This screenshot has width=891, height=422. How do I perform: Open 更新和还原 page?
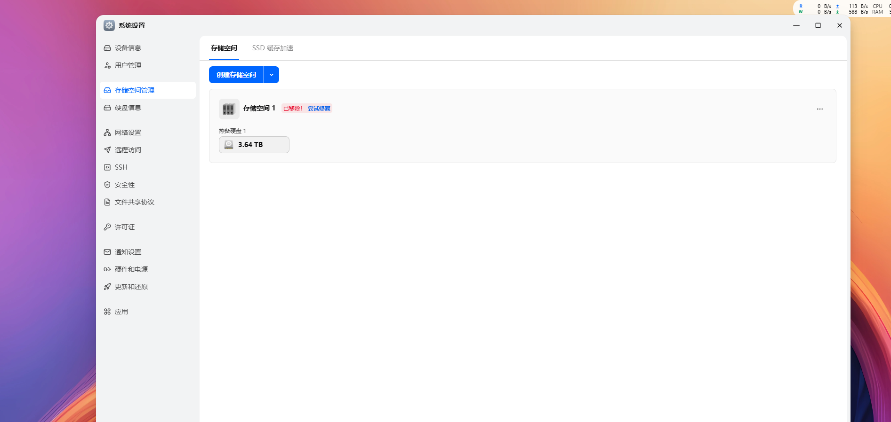148,287
